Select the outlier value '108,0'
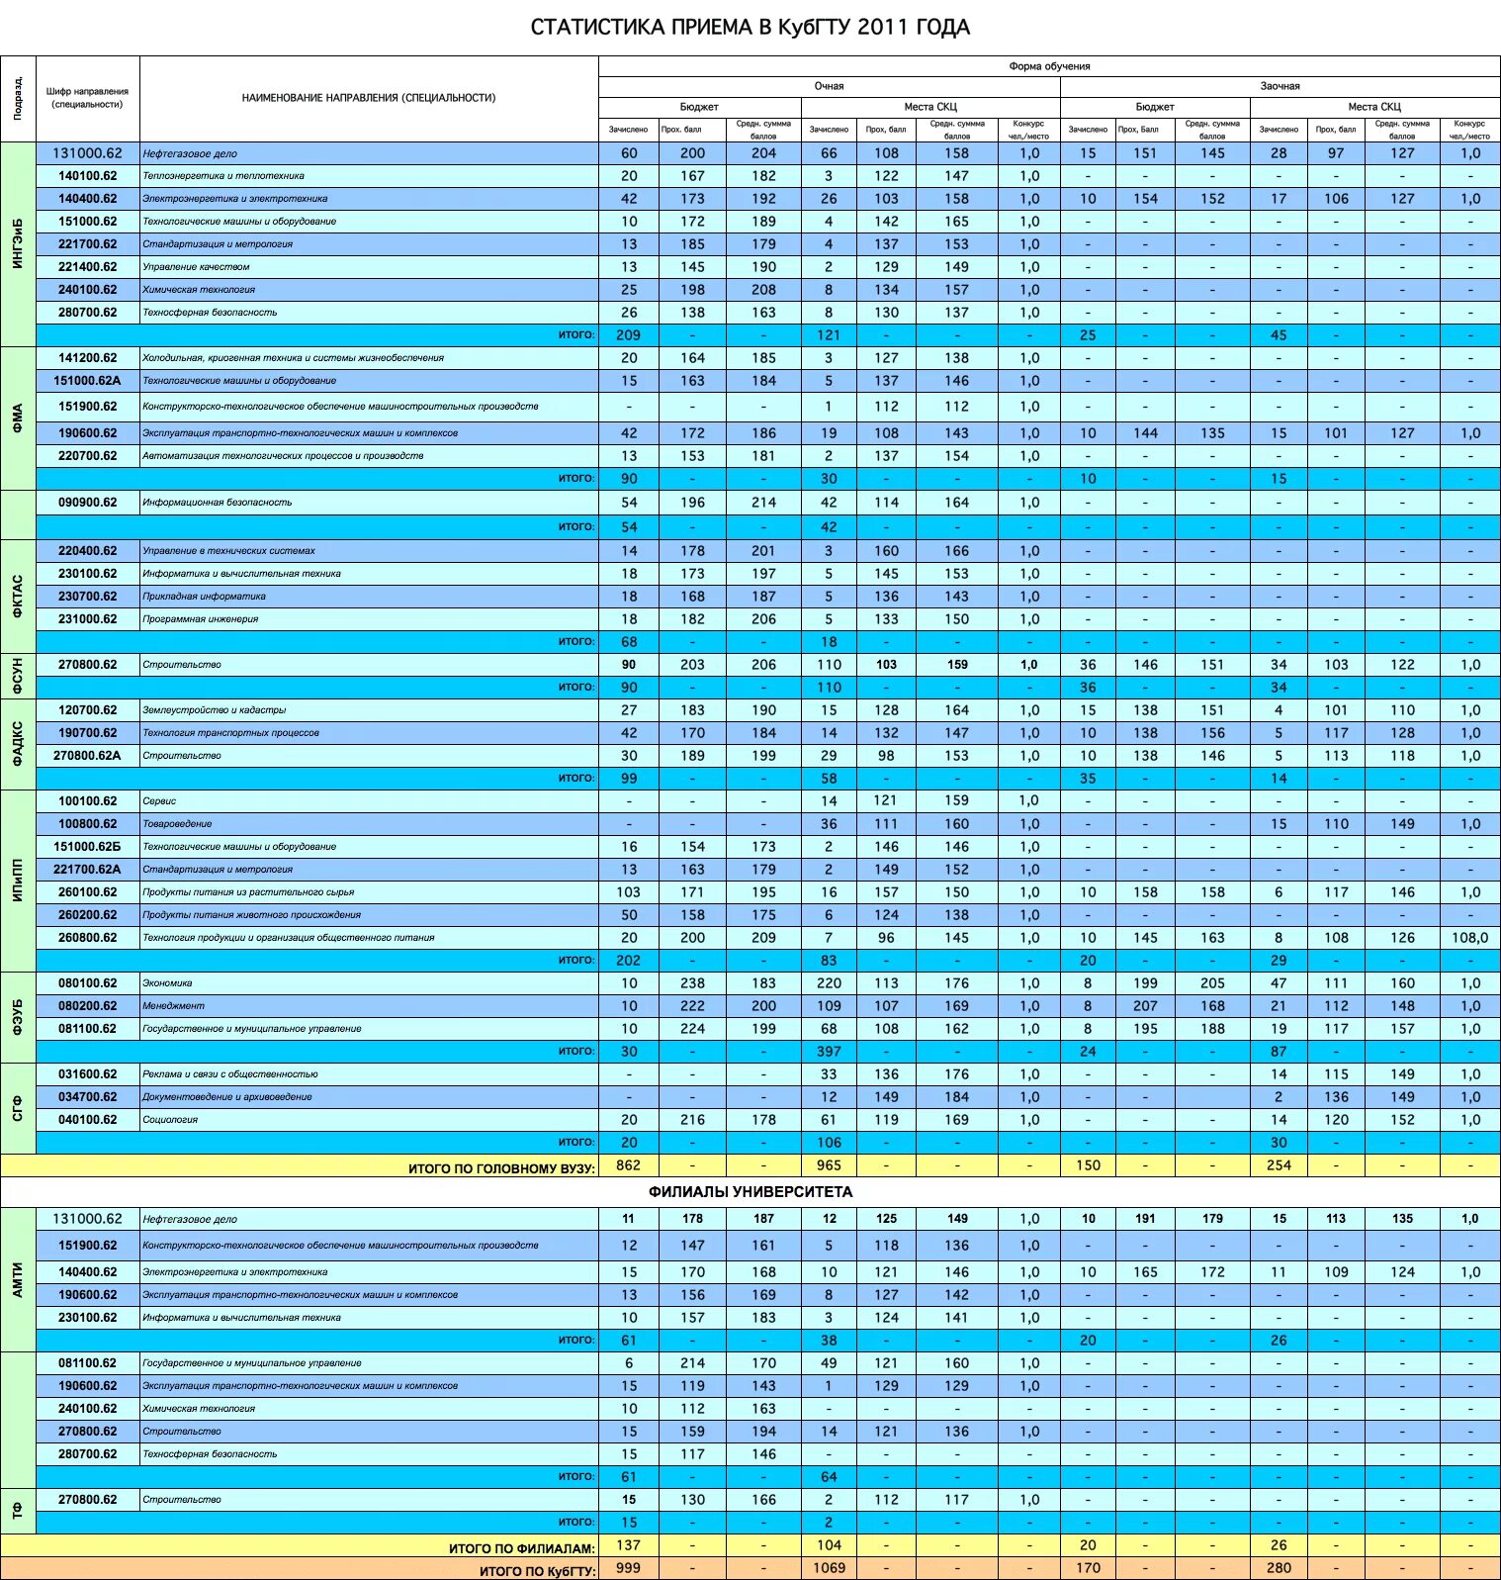The image size is (1501, 1580). click(1470, 938)
